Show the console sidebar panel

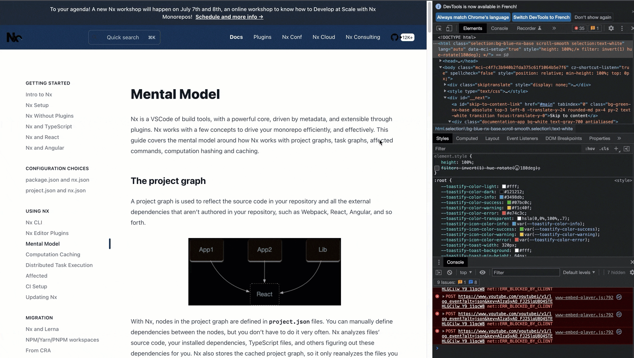[x=438, y=273]
